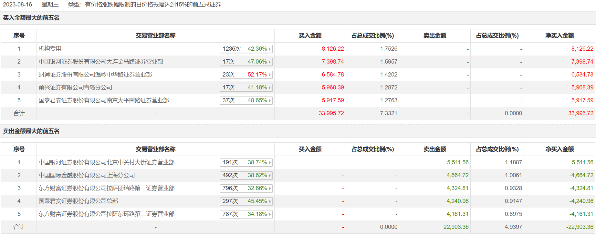Open the 297次 45.45% stats dropdown

[x=246, y=201]
